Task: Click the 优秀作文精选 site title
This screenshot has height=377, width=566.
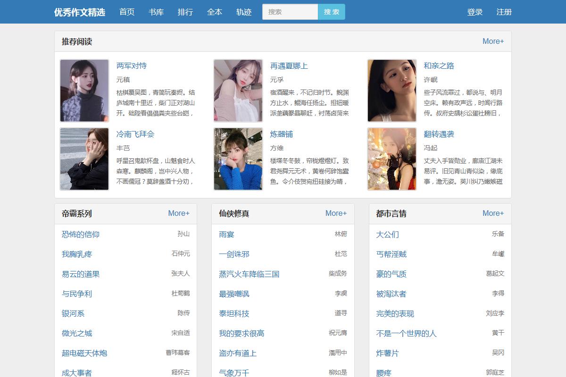Action: 80,12
